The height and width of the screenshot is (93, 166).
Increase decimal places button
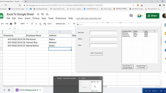click(45, 24)
